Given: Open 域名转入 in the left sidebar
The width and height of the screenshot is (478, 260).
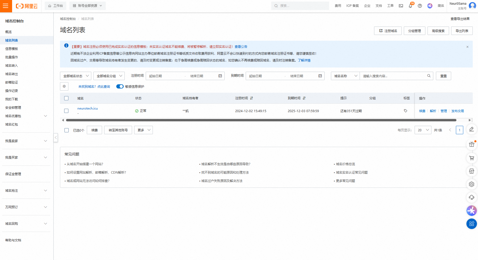Looking at the screenshot, I should (12, 65).
